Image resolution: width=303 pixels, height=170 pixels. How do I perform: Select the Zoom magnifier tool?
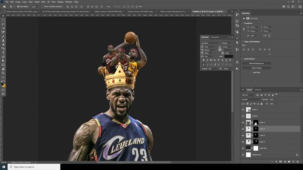(3, 73)
